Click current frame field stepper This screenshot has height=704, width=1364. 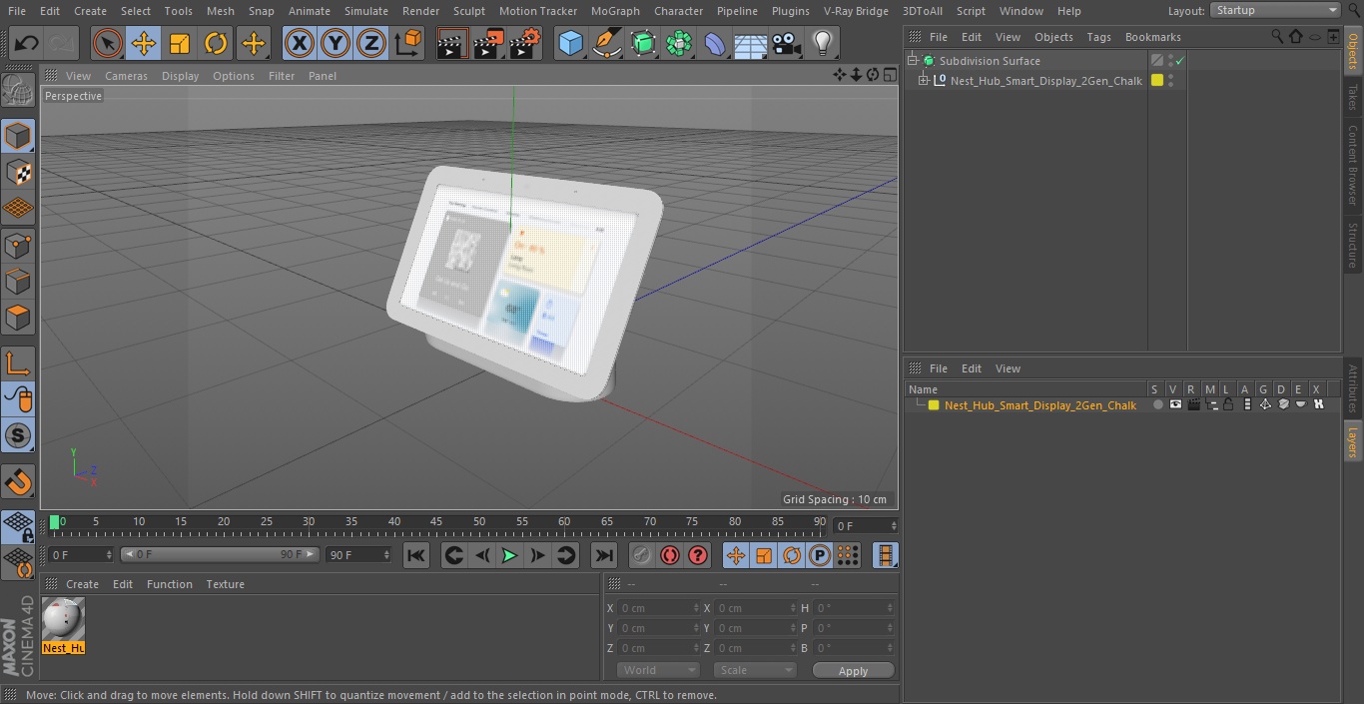pos(894,525)
